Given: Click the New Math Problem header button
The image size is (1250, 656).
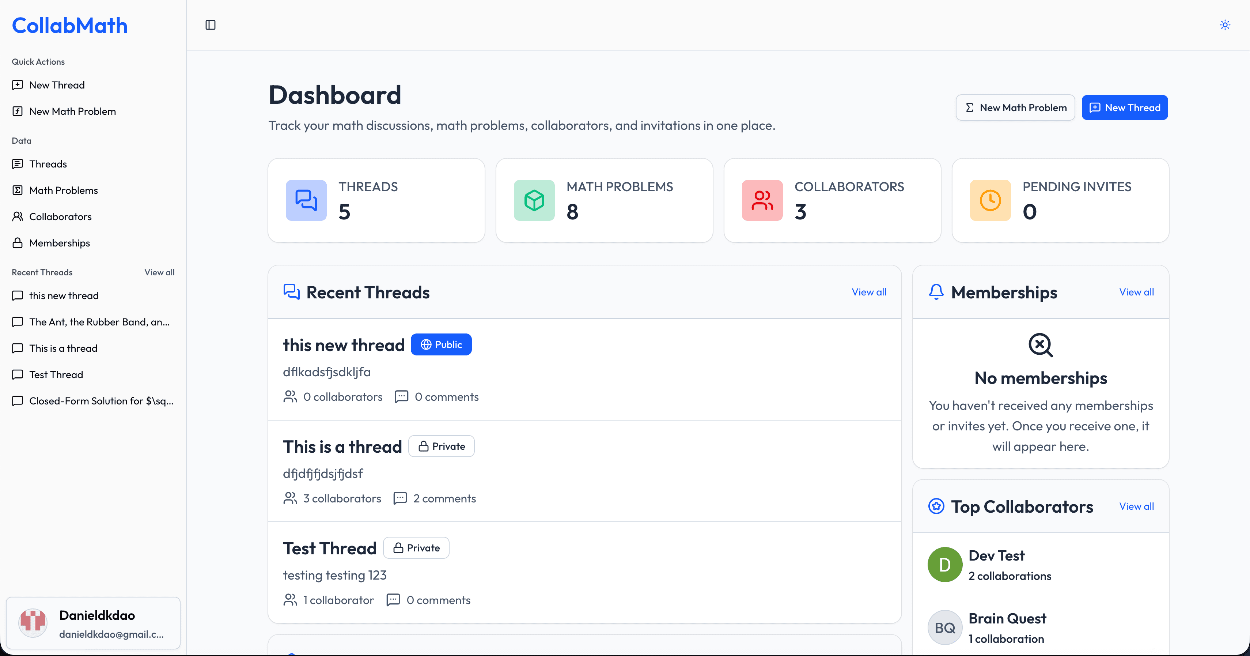Looking at the screenshot, I should click(1015, 107).
